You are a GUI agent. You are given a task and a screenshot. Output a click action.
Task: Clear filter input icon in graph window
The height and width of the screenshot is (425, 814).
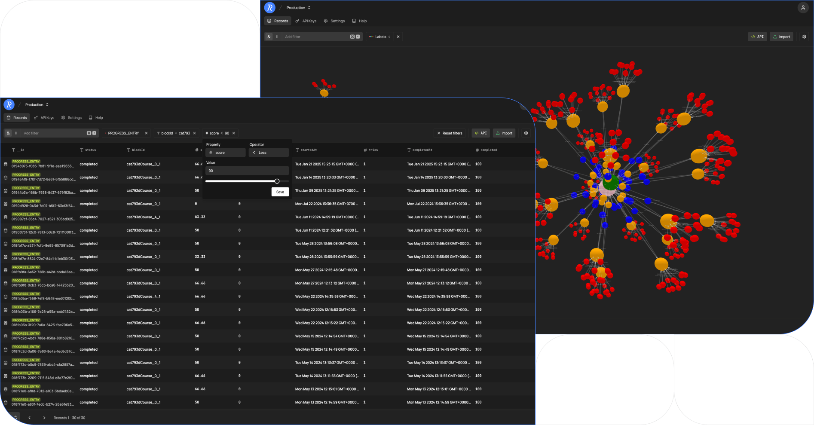tap(358, 37)
